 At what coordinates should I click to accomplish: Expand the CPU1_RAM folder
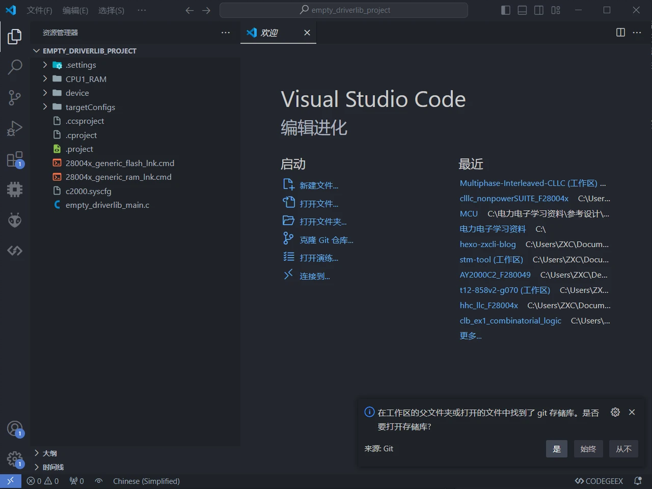coord(86,79)
